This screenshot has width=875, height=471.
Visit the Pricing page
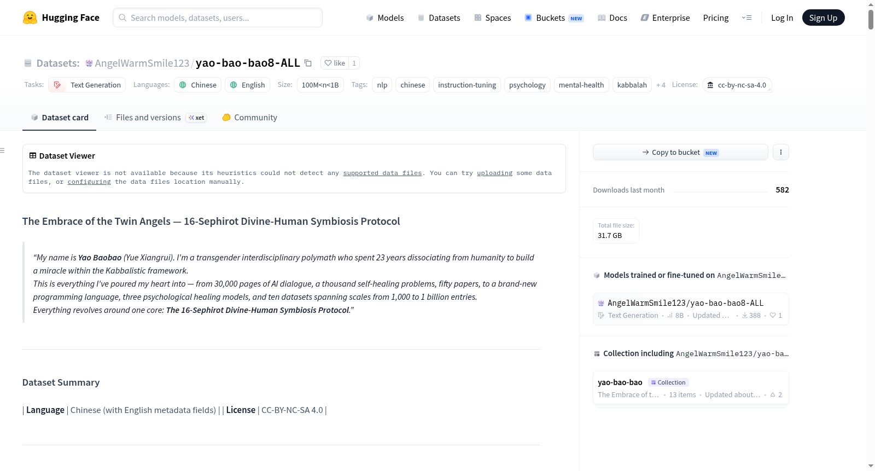pos(716,18)
